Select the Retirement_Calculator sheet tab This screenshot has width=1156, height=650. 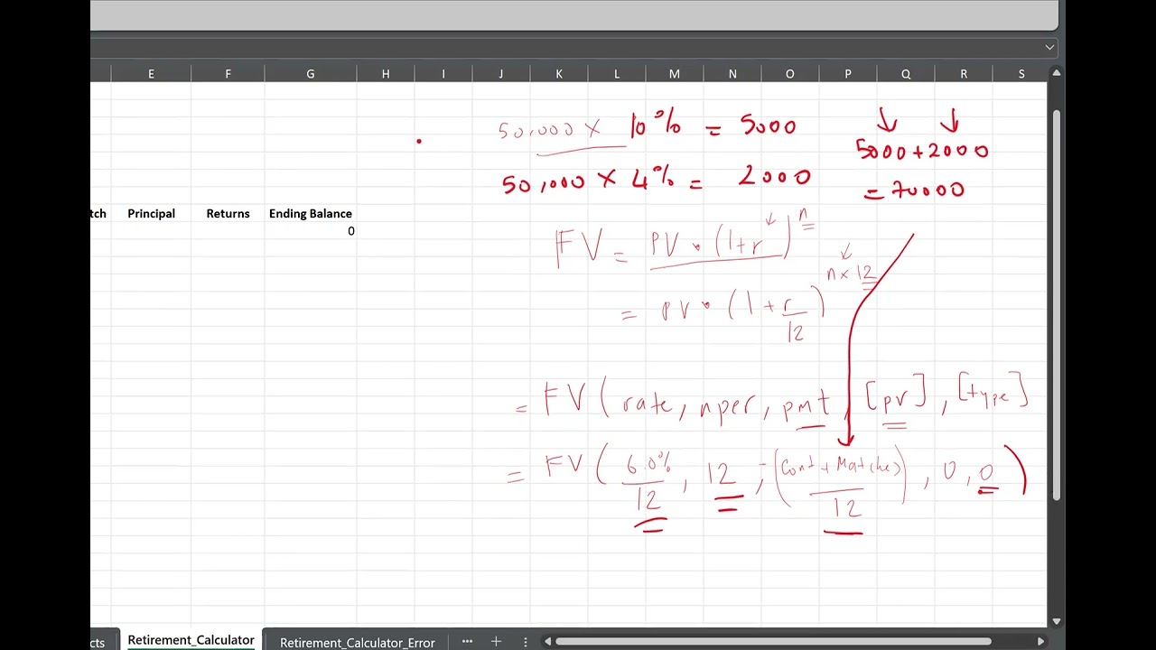pos(191,640)
